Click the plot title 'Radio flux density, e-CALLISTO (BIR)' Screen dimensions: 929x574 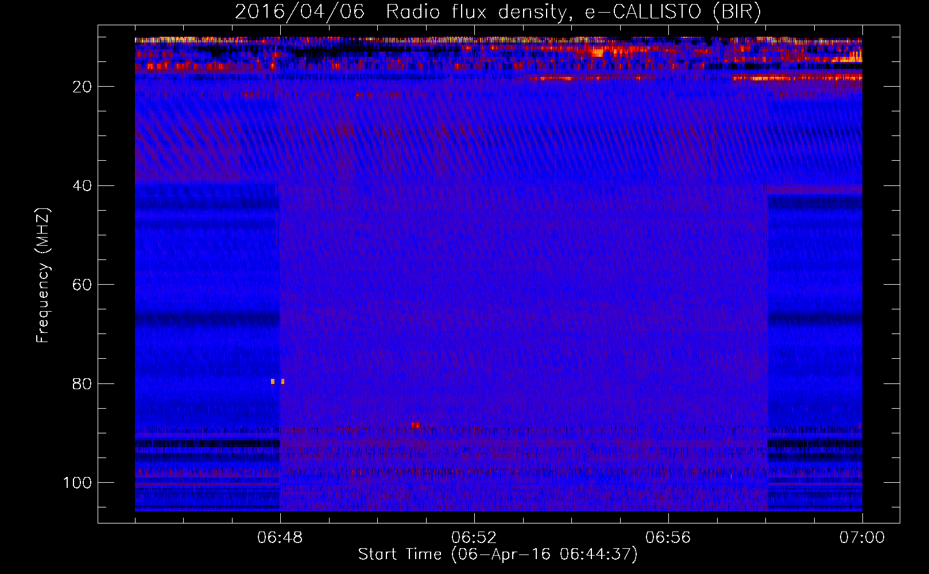[573, 12]
